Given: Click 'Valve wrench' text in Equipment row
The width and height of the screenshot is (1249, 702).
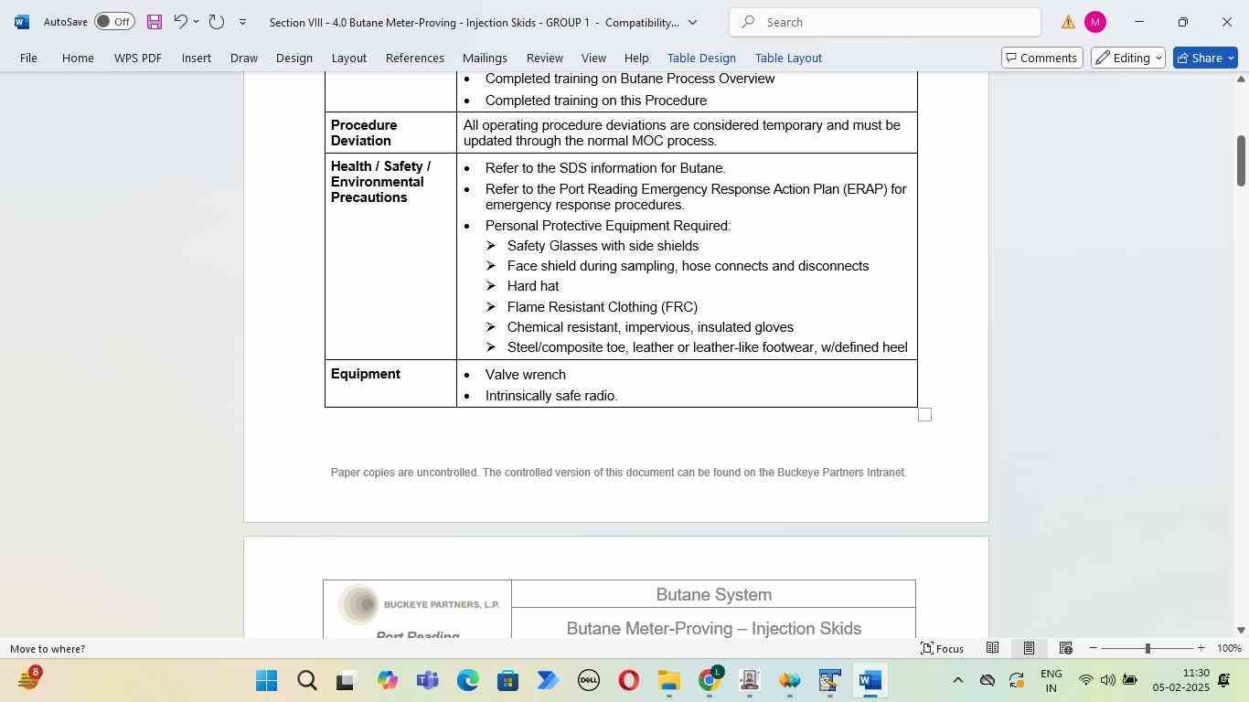Looking at the screenshot, I should click(x=525, y=375).
